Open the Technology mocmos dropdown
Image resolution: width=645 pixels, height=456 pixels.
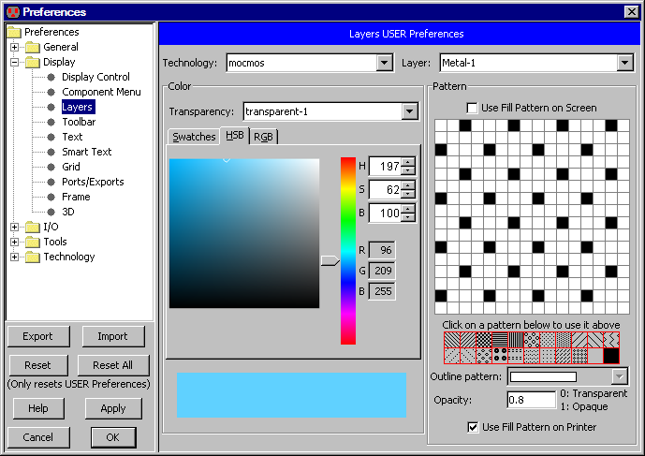(x=384, y=63)
